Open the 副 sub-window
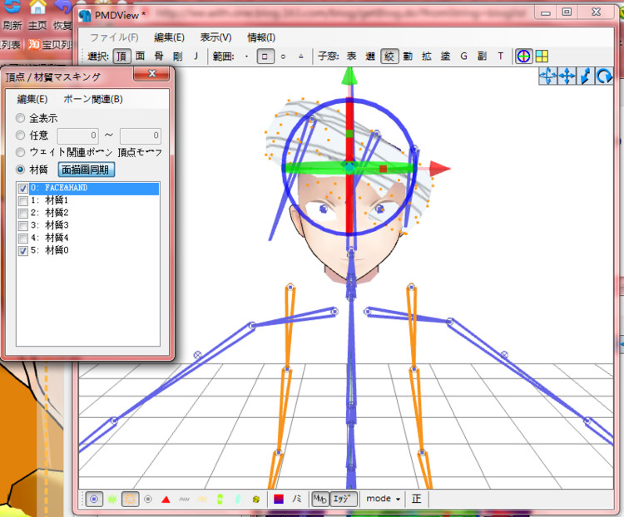 pyautogui.click(x=482, y=56)
